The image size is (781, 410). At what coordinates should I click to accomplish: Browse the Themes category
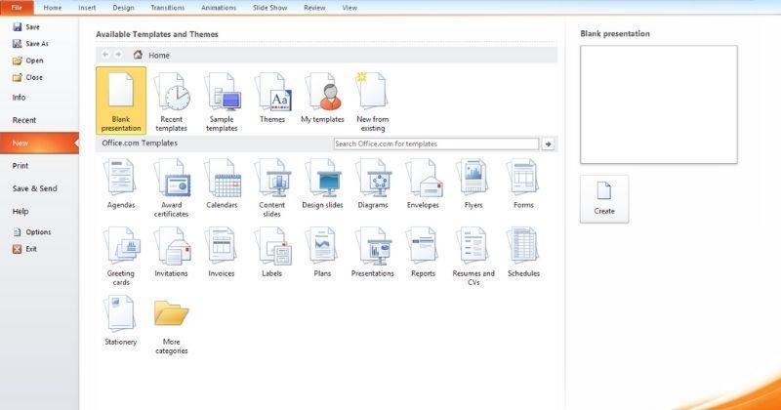pyautogui.click(x=272, y=98)
